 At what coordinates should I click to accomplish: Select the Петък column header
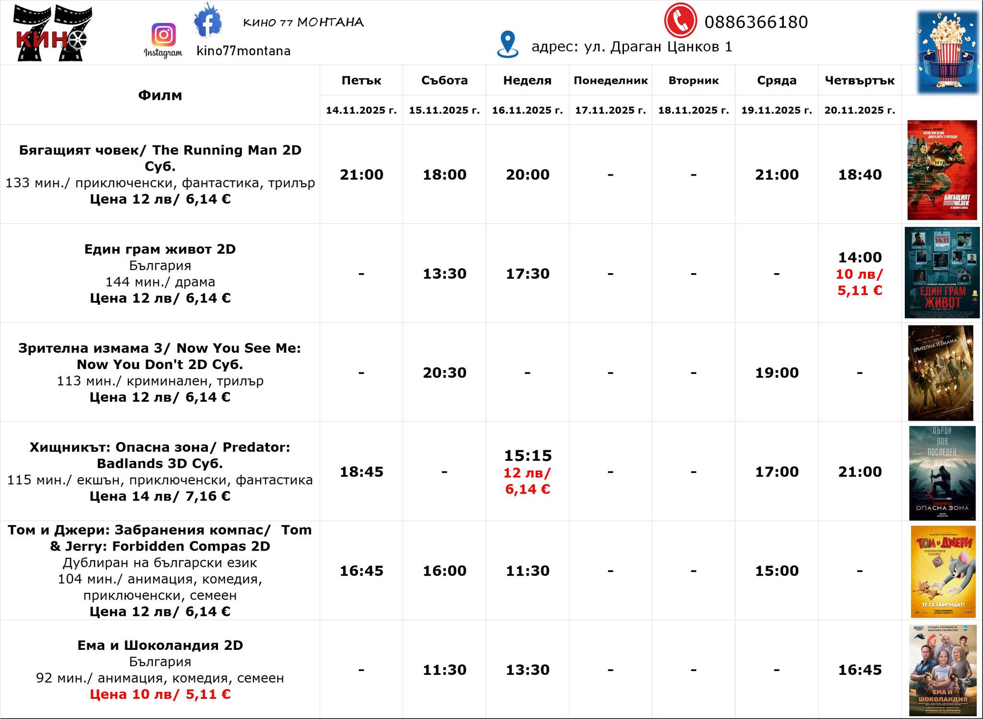pyautogui.click(x=361, y=81)
